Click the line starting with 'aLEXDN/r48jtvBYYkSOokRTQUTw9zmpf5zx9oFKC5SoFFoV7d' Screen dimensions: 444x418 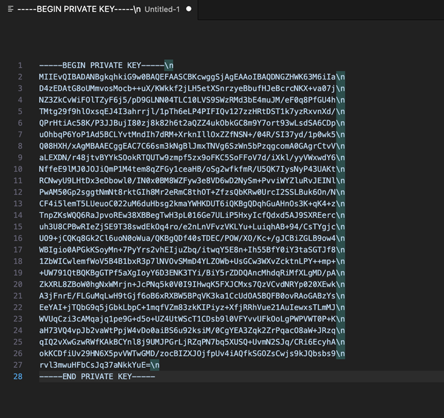click(192, 158)
